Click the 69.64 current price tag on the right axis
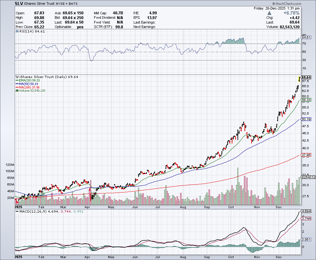Viewport: 316px width, 260px height. pyautogui.click(x=306, y=77)
